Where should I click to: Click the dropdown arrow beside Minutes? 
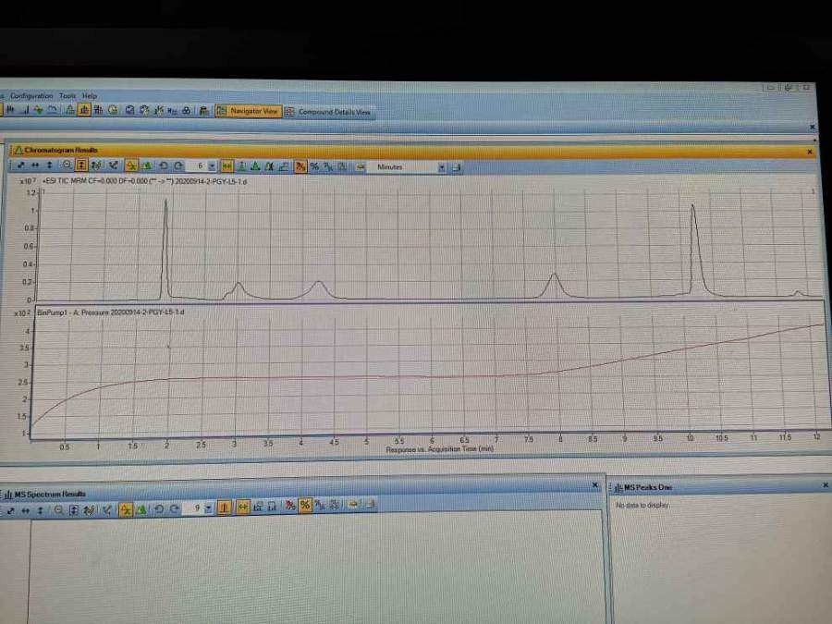(x=442, y=167)
